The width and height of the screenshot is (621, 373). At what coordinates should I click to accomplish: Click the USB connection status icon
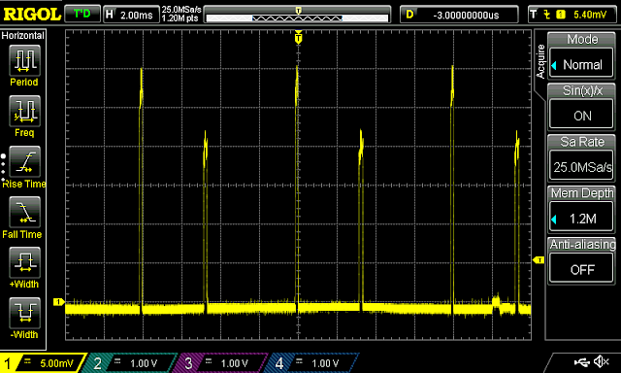pos(581,361)
